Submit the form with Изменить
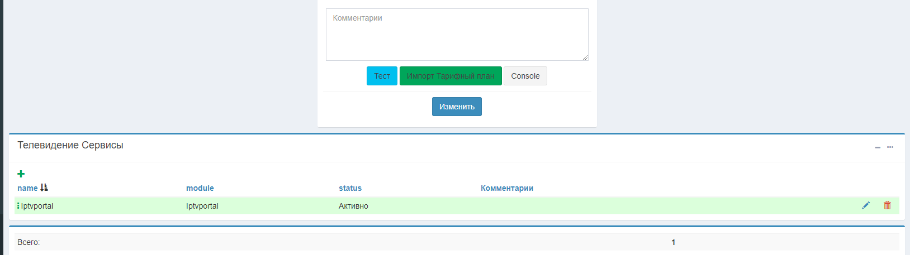 [x=457, y=107]
